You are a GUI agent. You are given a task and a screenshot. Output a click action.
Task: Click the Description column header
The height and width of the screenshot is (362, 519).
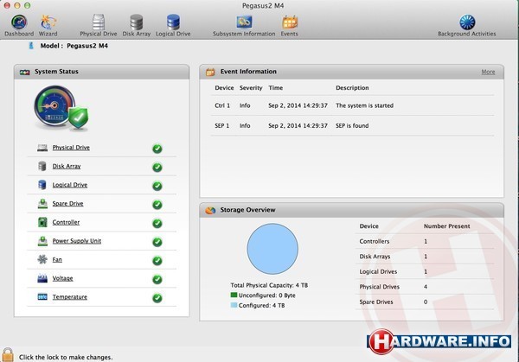[352, 88]
